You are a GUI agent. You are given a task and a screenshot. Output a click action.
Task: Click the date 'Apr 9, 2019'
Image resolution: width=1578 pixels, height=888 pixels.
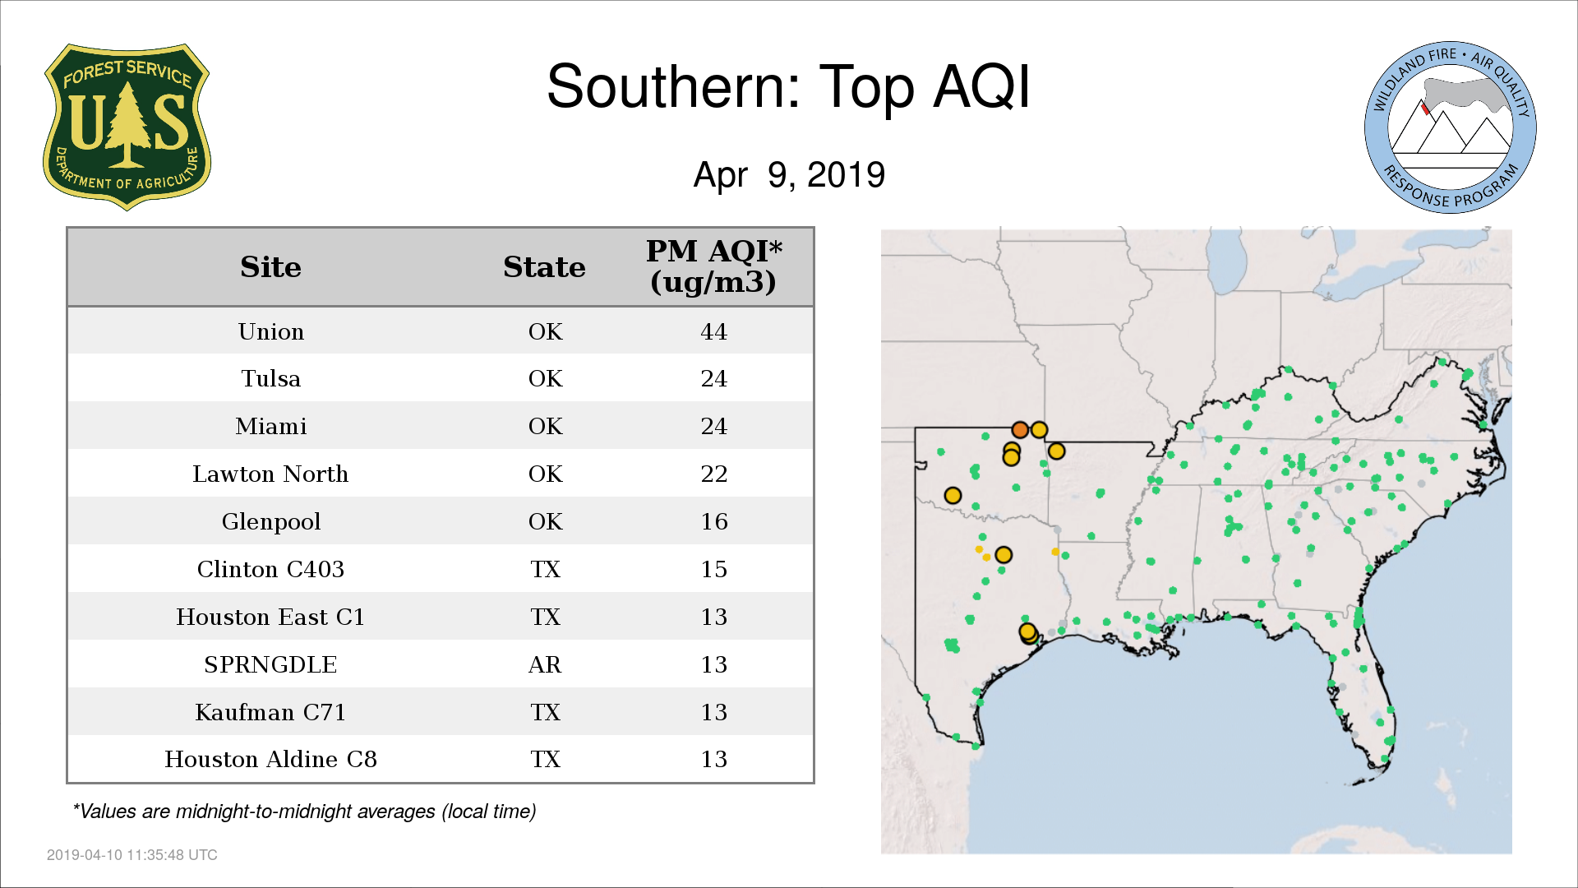[x=789, y=175]
